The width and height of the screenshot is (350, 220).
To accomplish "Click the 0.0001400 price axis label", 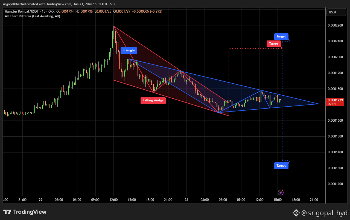I will point(335,152).
